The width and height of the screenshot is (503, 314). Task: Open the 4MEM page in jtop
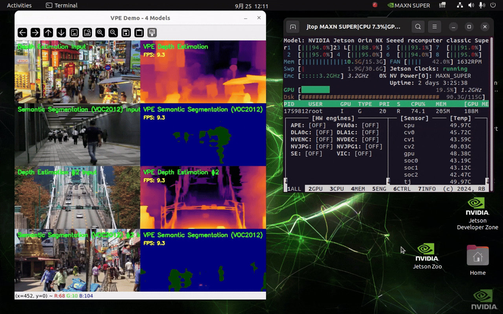(358, 189)
